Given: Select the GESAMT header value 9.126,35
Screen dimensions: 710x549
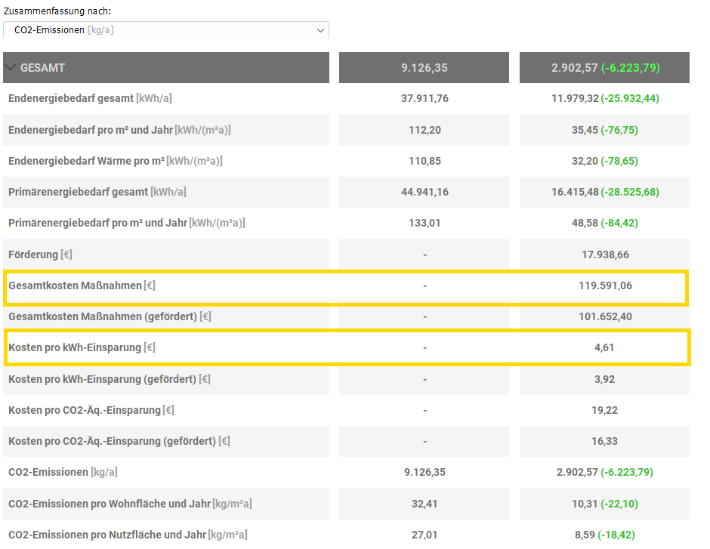Looking at the screenshot, I should coord(424,68).
